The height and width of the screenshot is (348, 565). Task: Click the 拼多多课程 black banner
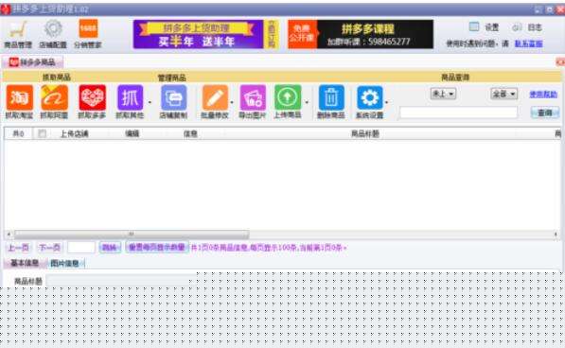coord(361,34)
